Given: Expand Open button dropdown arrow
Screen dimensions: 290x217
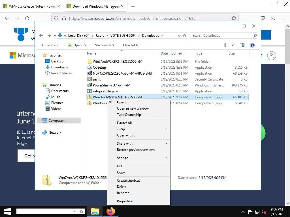Looking at the screenshot, I should click(x=85, y=45).
